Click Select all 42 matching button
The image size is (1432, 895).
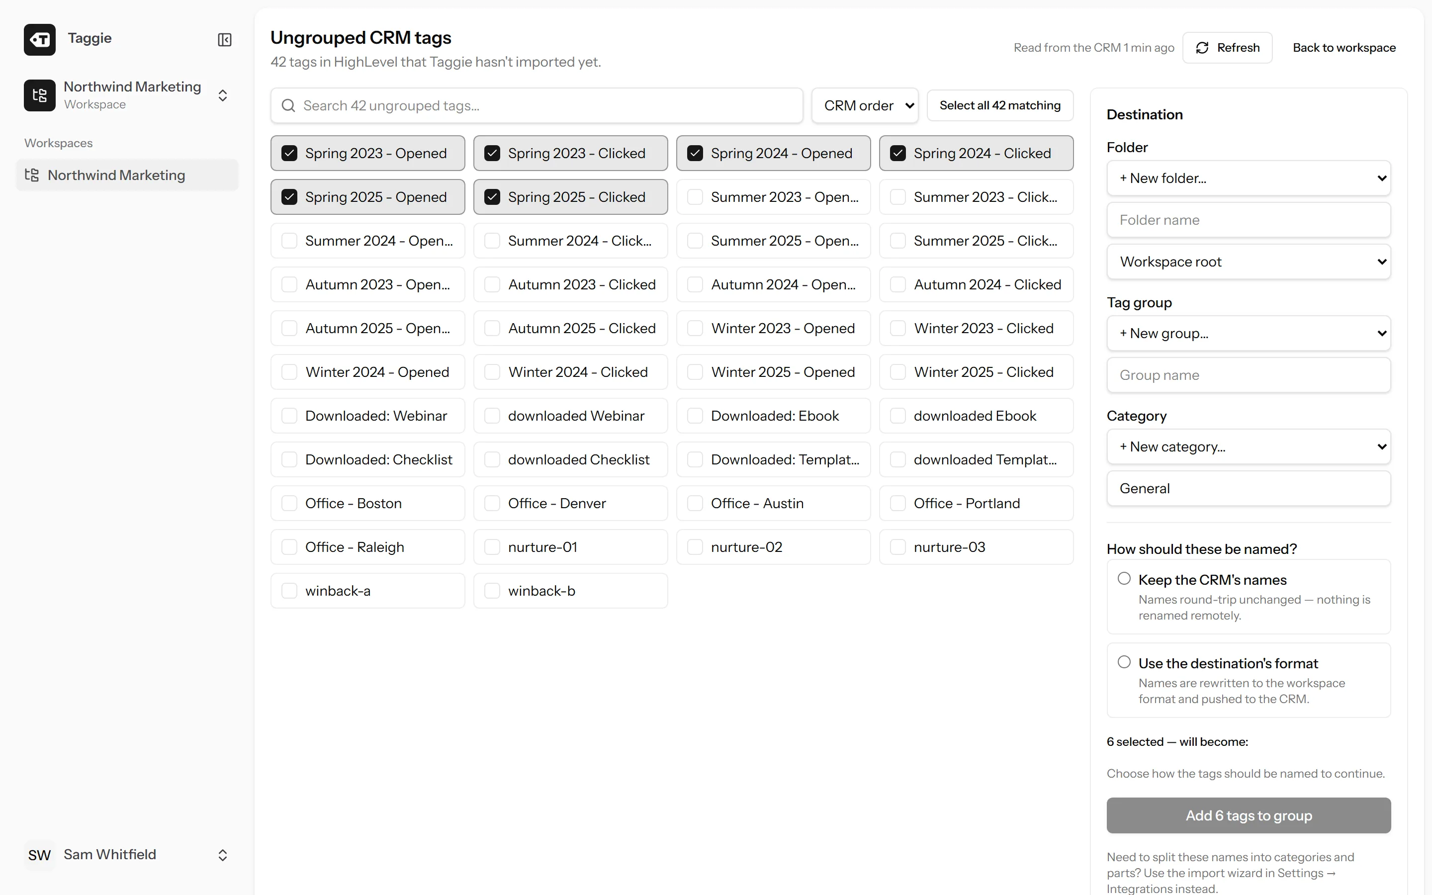point(1000,105)
